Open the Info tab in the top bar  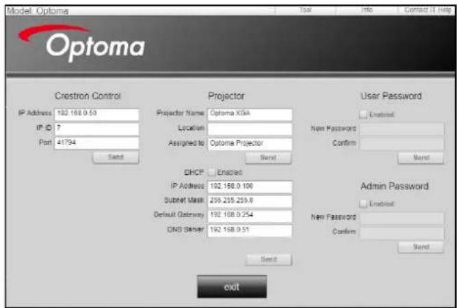coord(367,10)
